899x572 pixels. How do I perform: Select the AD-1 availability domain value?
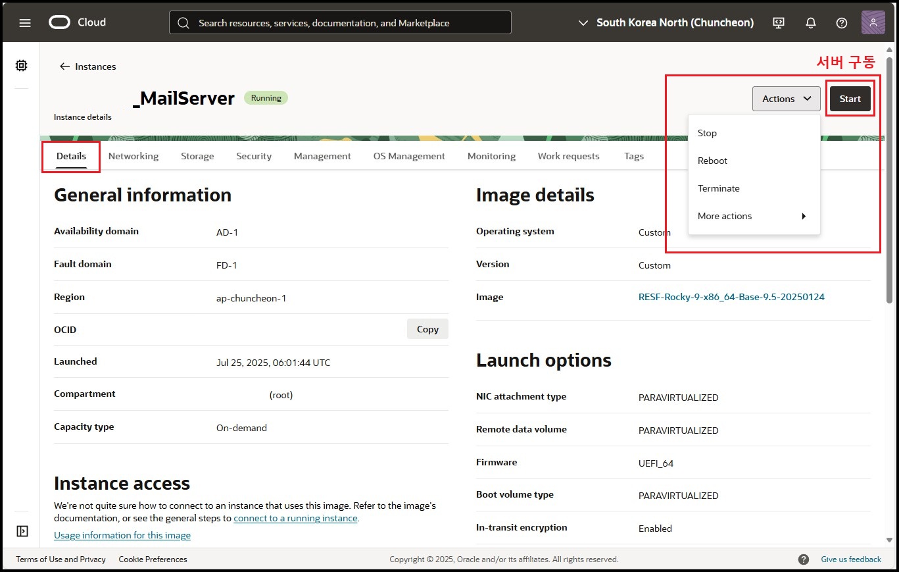[227, 232]
